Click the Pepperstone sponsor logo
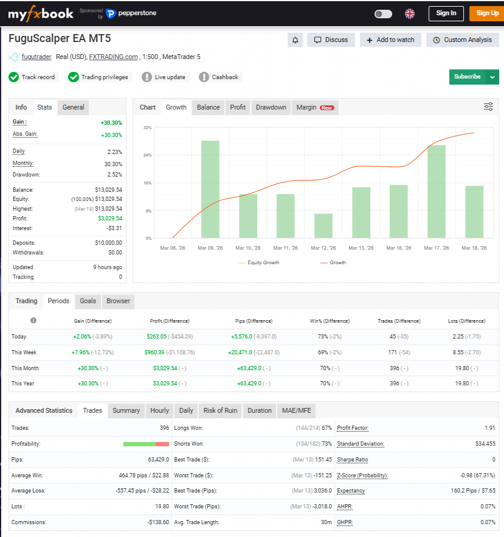 coord(131,13)
